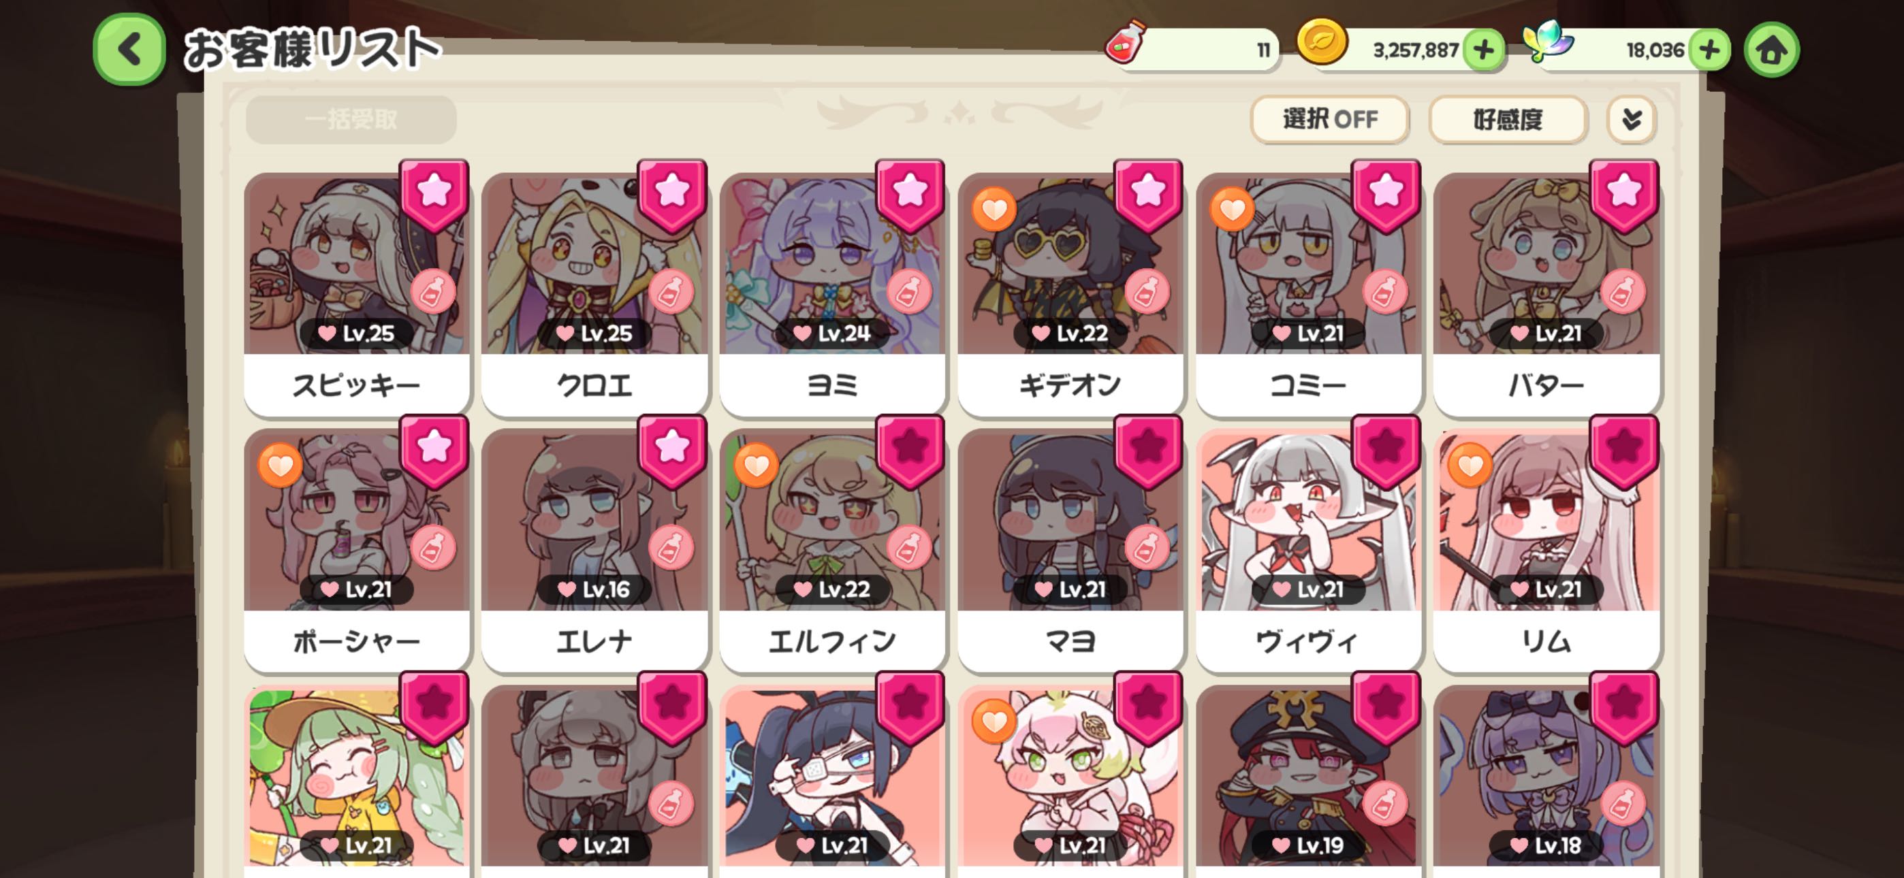Screen dimensions: 1904x878
Task: Open the 好感度 sort dropdown
Action: pos(1508,119)
